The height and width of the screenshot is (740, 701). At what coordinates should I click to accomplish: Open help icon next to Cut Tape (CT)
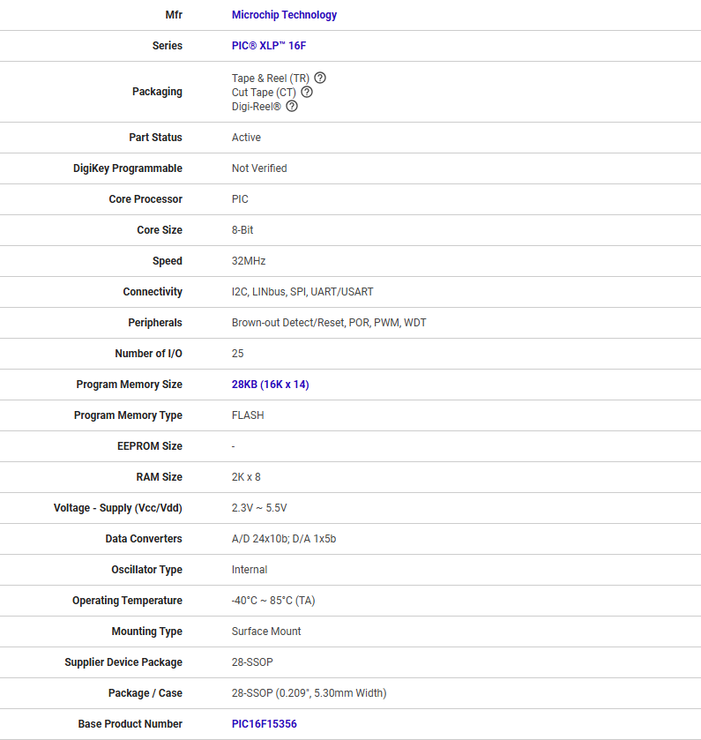pos(307,92)
